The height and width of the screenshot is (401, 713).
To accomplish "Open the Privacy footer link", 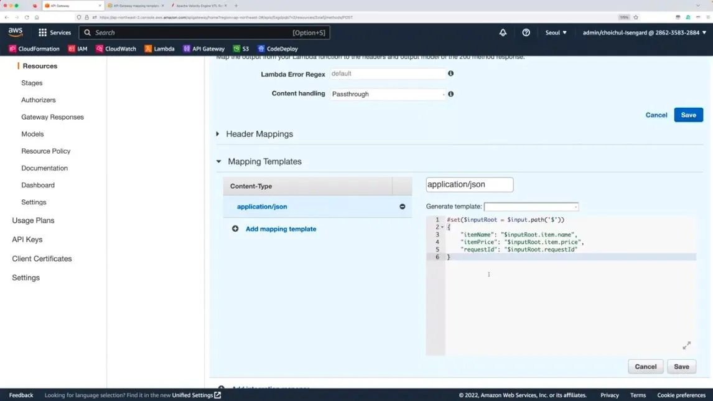I will pyautogui.click(x=609, y=395).
